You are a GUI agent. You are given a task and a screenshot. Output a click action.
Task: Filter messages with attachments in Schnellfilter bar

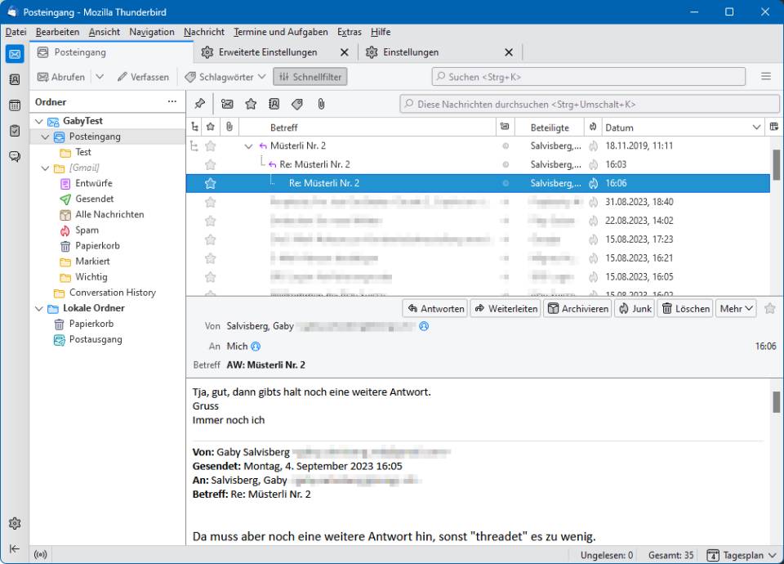click(319, 104)
